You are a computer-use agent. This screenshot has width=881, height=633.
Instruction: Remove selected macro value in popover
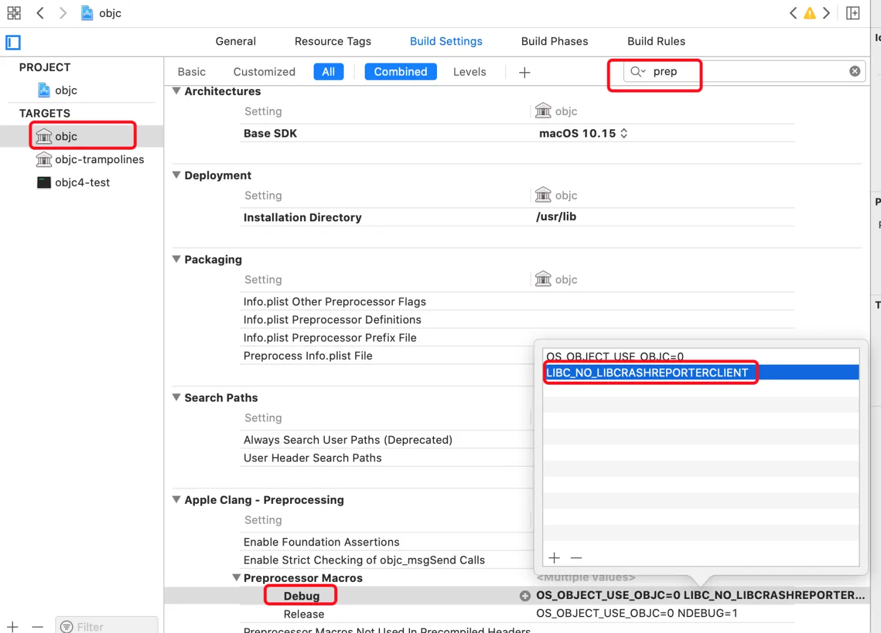tap(576, 558)
